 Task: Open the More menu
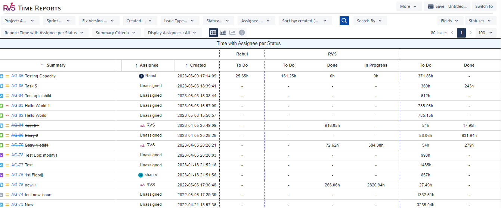pyautogui.click(x=409, y=6)
